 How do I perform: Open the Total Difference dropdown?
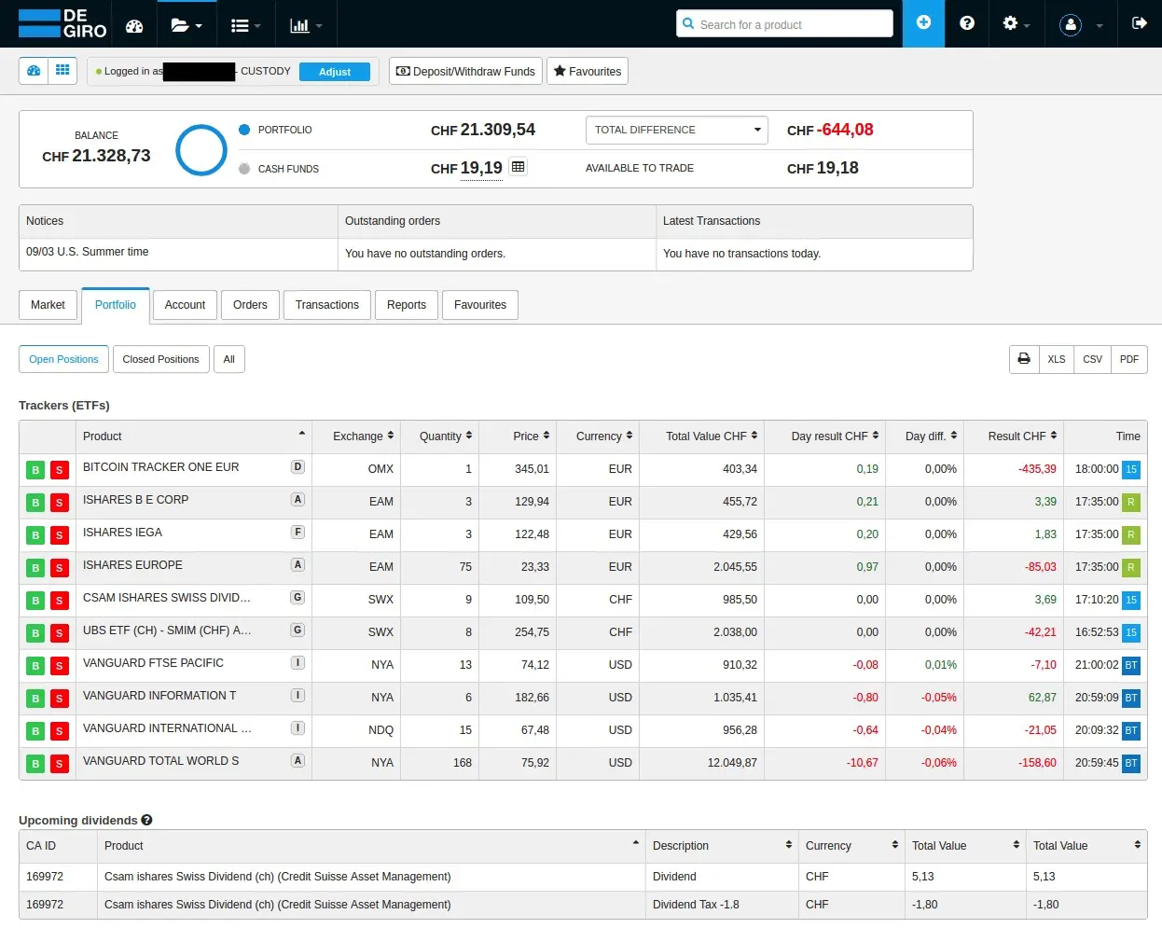tap(677, 130)
